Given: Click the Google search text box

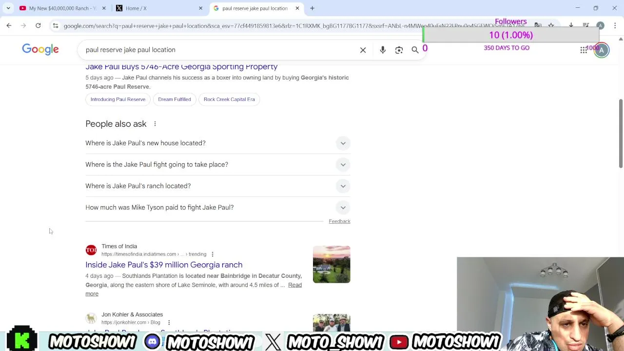Looking at the screenshot, I should 219,50.
